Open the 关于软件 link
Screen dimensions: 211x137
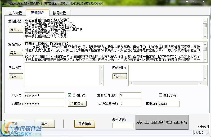tap(203, 126)
